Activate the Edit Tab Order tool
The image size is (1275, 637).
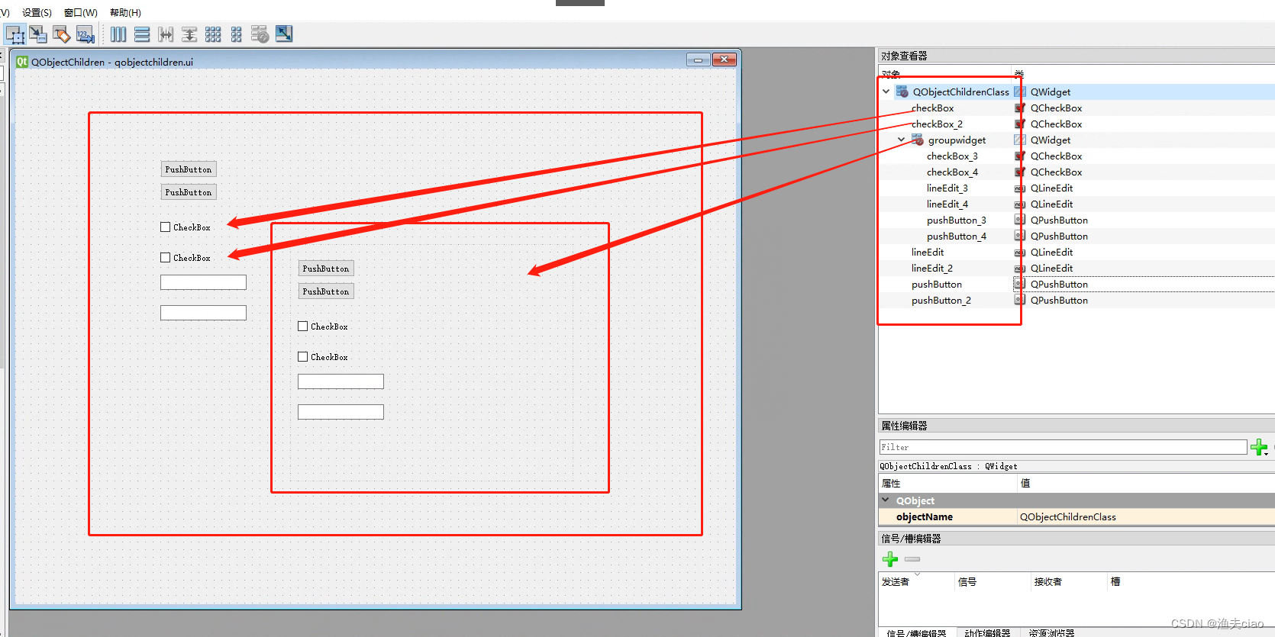pyautogui.click(x=85, y=34)
